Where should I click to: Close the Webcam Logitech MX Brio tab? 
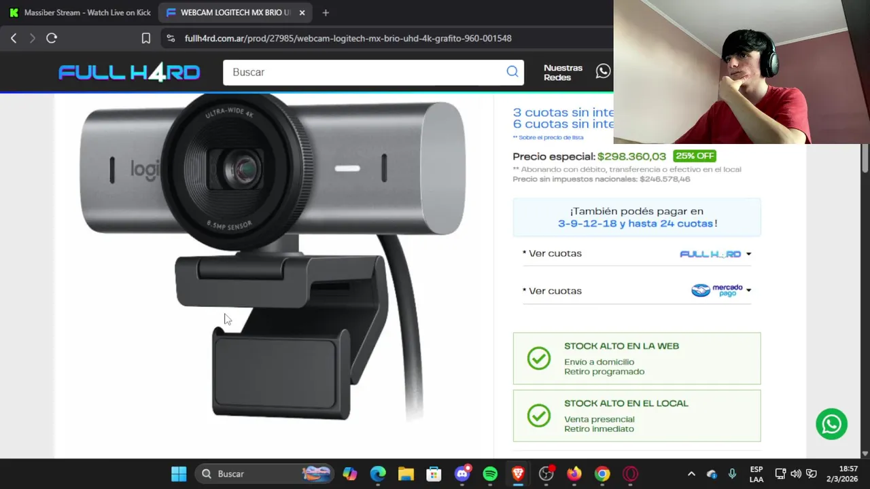[302, 12]
